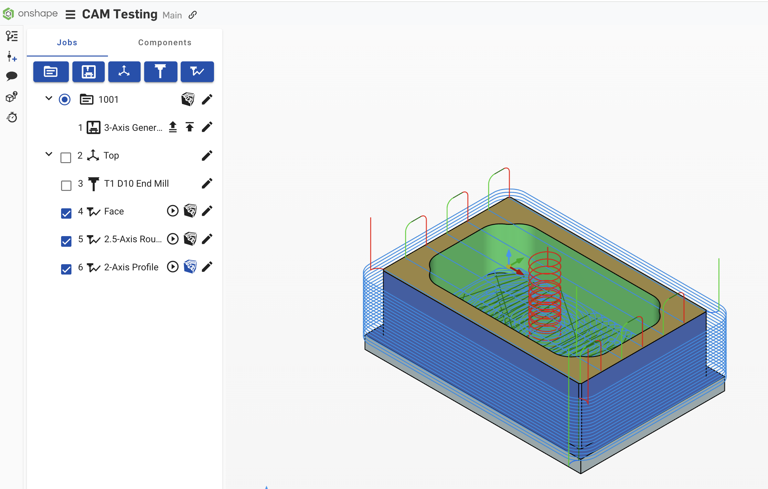The image size is (768, 489).
Task: Select the radio button for job 1001
Action: click(65, 99)
